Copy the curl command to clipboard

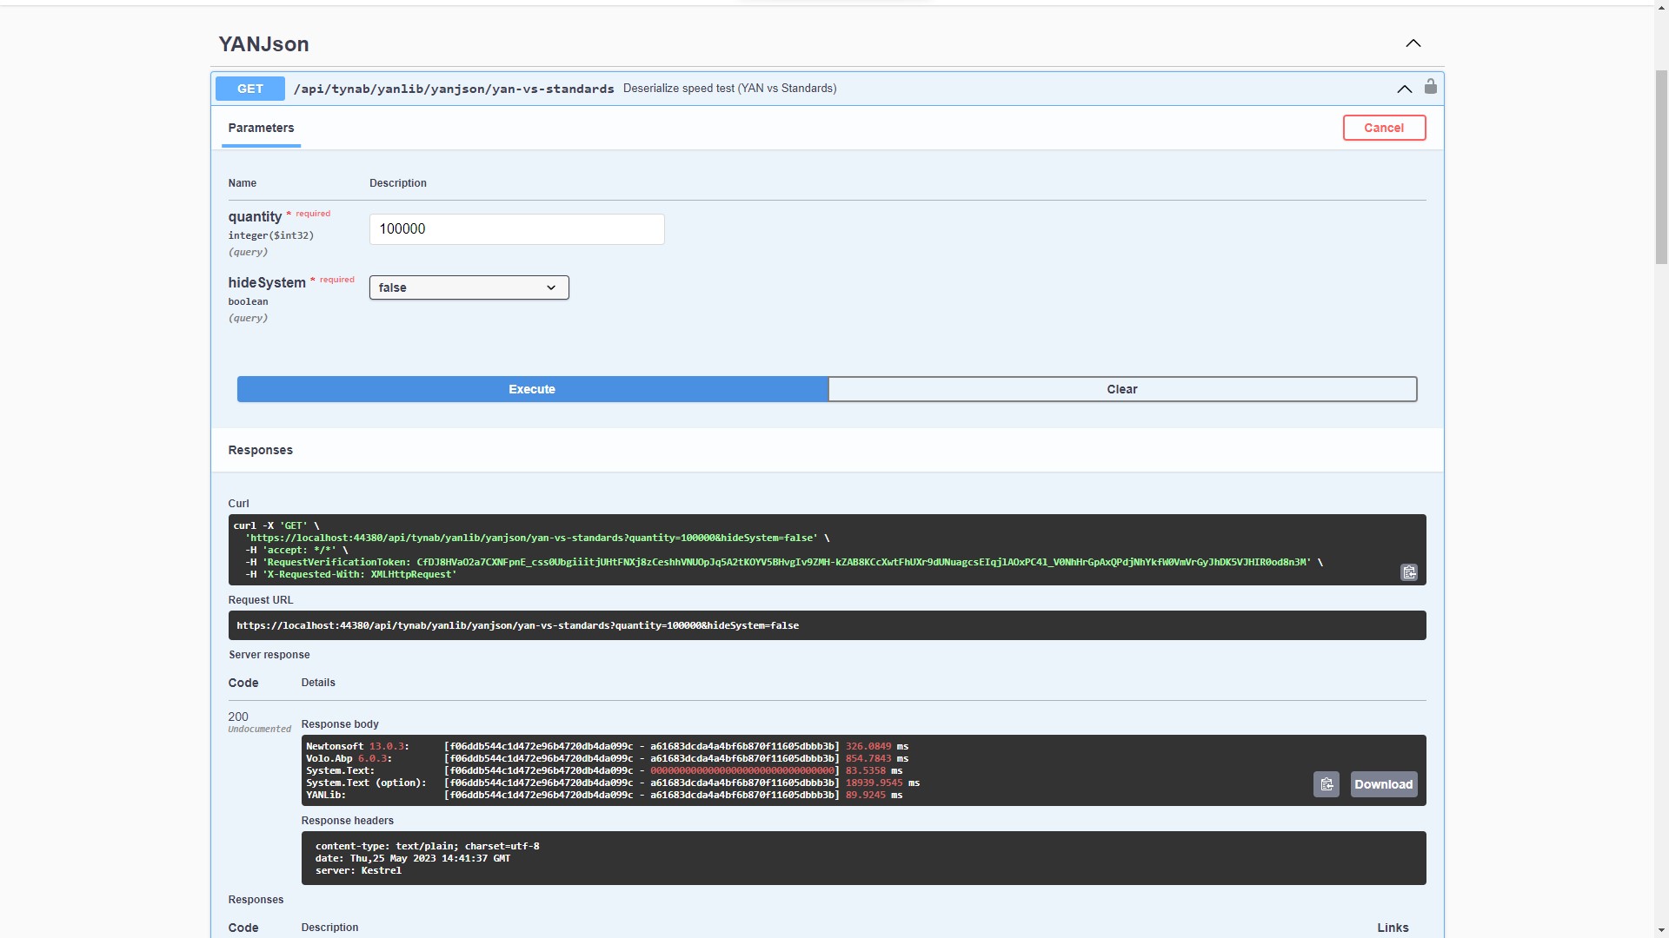pos(1408,572)
